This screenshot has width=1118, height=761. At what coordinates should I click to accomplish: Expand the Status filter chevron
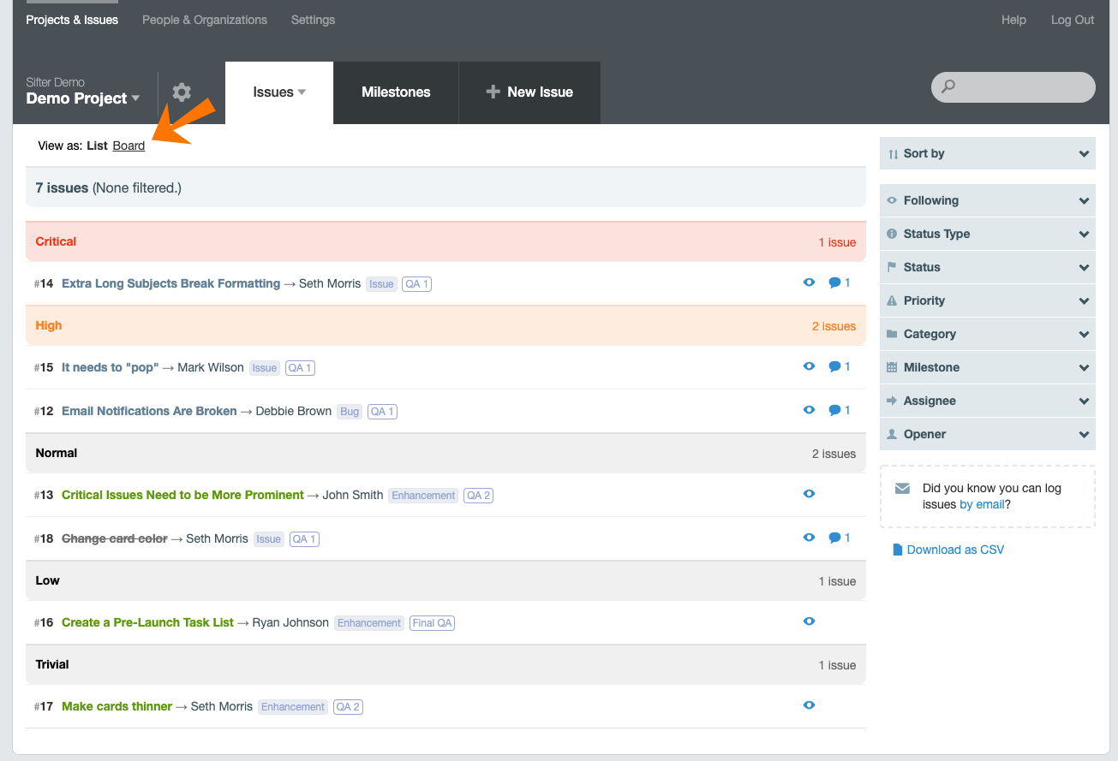(x=1084, y=268)
